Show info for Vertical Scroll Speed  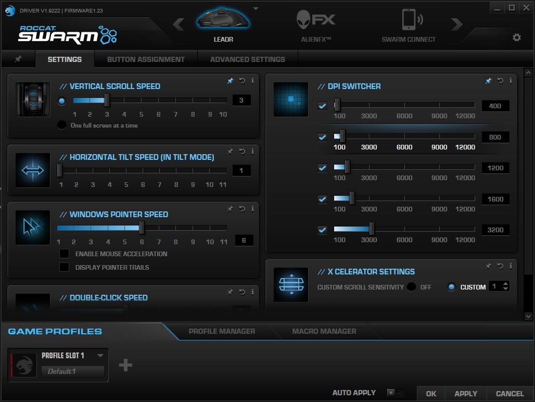pyautogui.click(x=252, y=81)
